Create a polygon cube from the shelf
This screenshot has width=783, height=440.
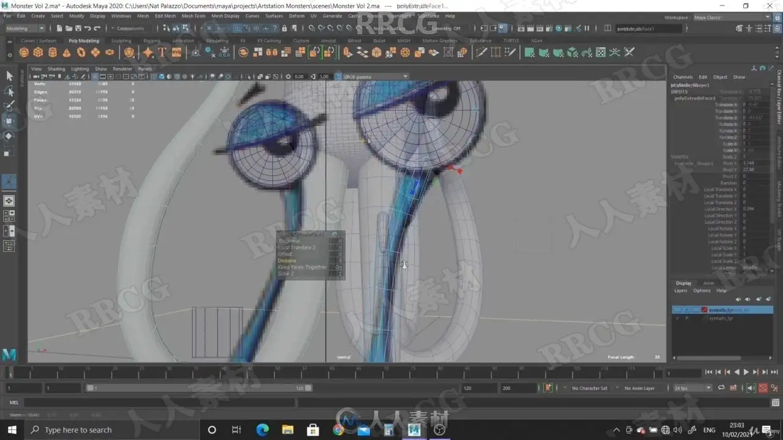38,53
